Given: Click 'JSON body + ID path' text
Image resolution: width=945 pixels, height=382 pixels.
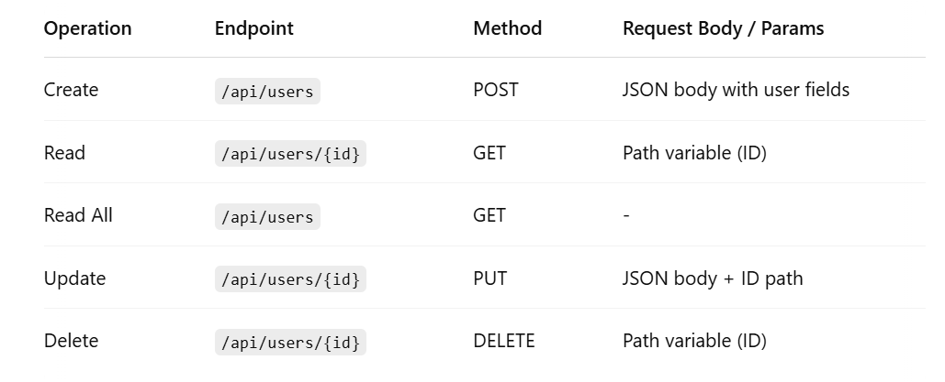Looking at the screenshot, I should (x=713, y=278).
